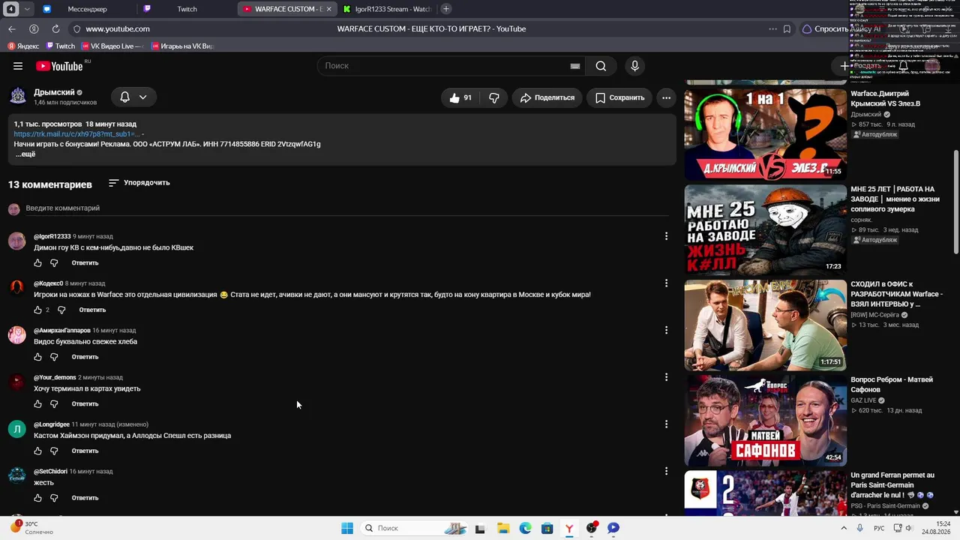Open more actions for the video

[x=666, y=97]
